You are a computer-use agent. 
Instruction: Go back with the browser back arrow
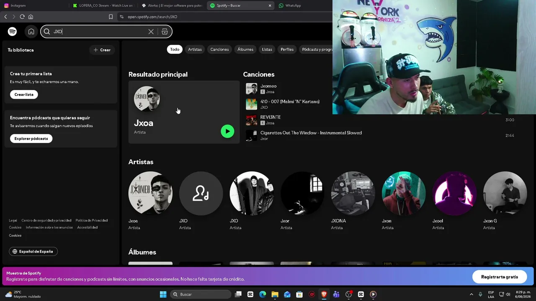click(5, 17)
